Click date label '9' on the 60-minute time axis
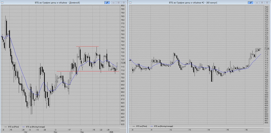 coord(151,130)
